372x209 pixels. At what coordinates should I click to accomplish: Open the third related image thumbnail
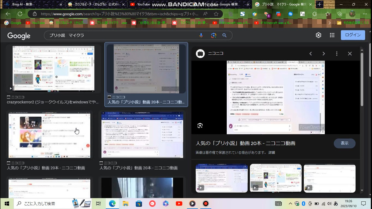(x=330, y=178)
